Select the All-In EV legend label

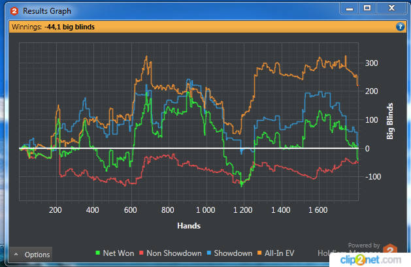280,253
